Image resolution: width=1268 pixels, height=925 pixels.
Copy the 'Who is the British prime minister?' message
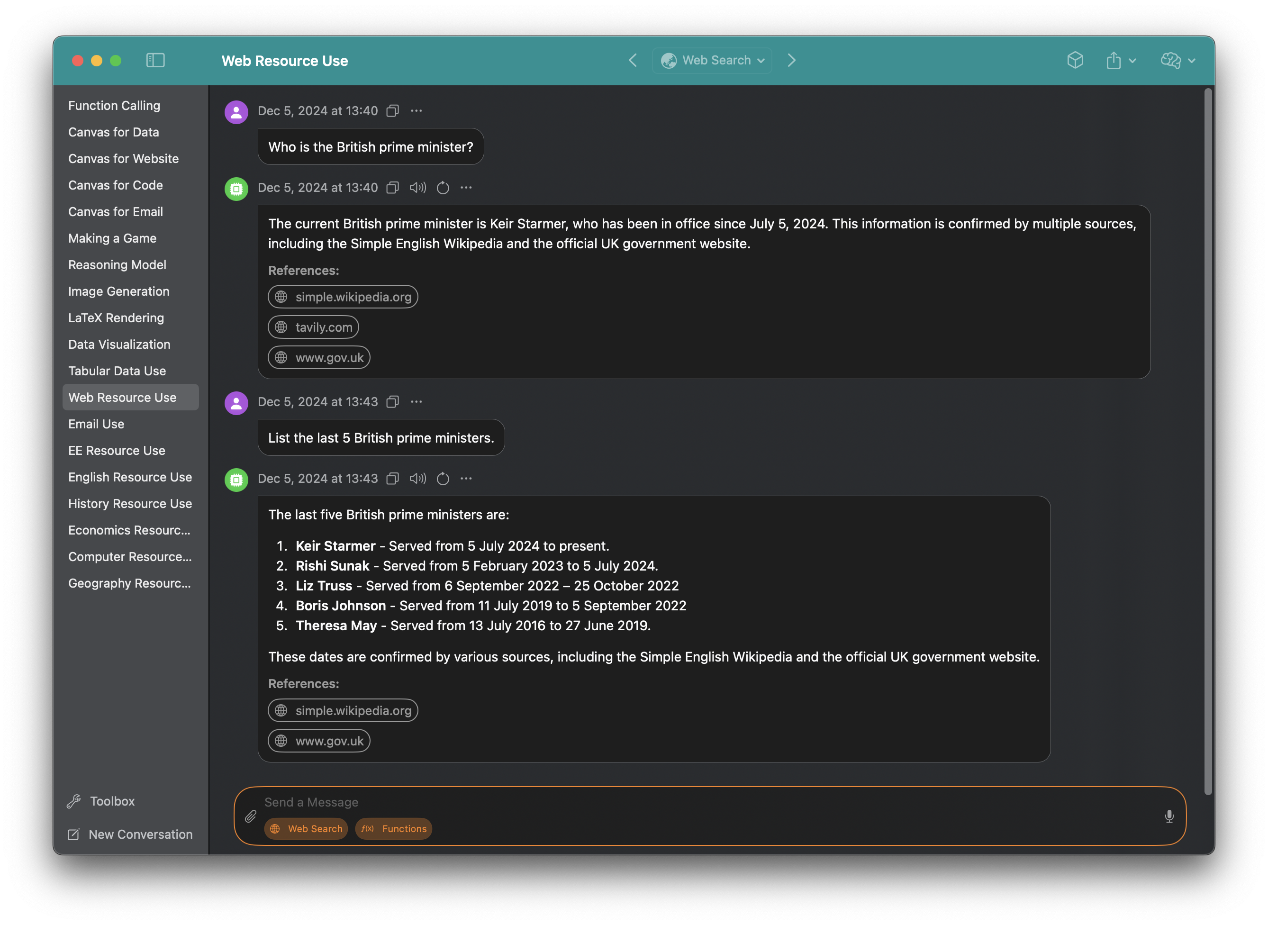[x=393, y=111]
